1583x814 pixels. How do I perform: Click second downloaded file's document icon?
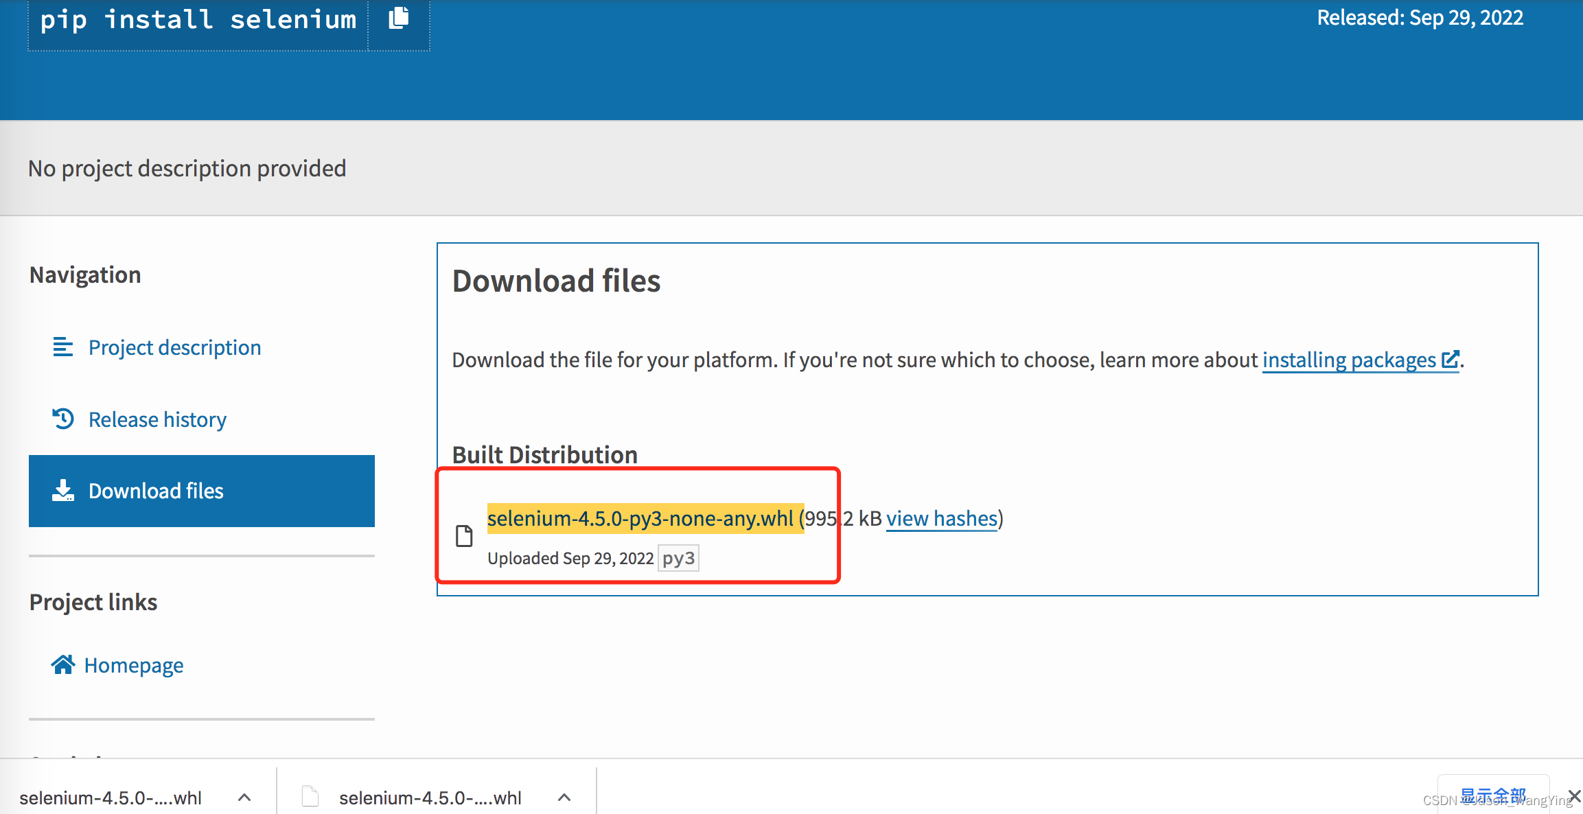pos(310,797)
